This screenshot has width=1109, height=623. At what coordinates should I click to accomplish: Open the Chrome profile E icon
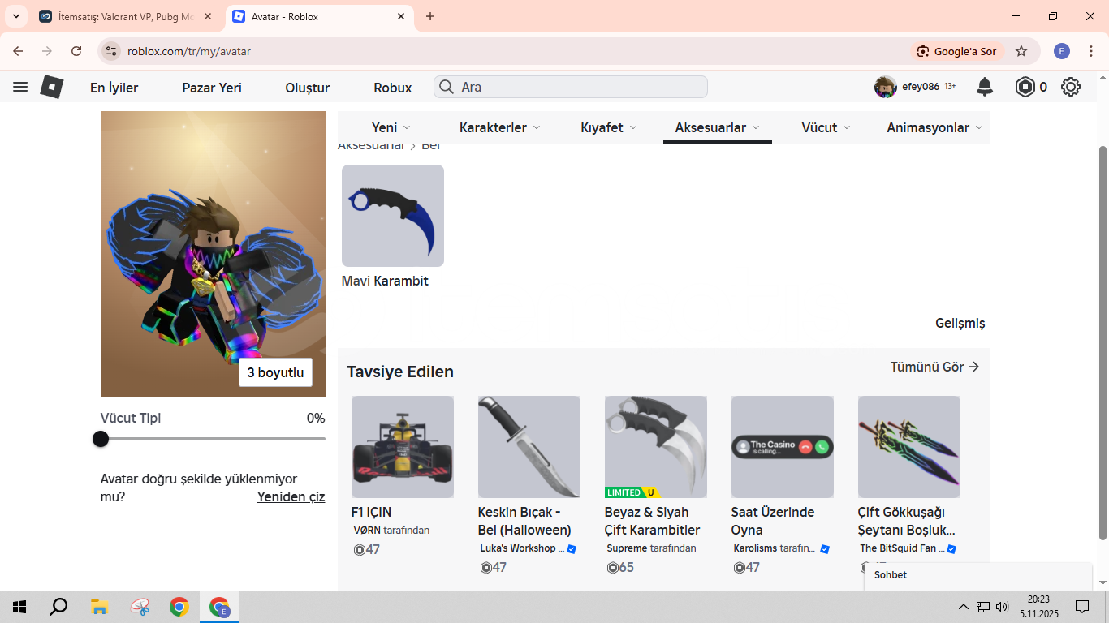click(1062, 51)
